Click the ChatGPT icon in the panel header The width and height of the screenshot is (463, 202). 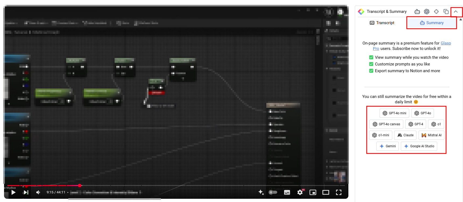tap(427, 12)
